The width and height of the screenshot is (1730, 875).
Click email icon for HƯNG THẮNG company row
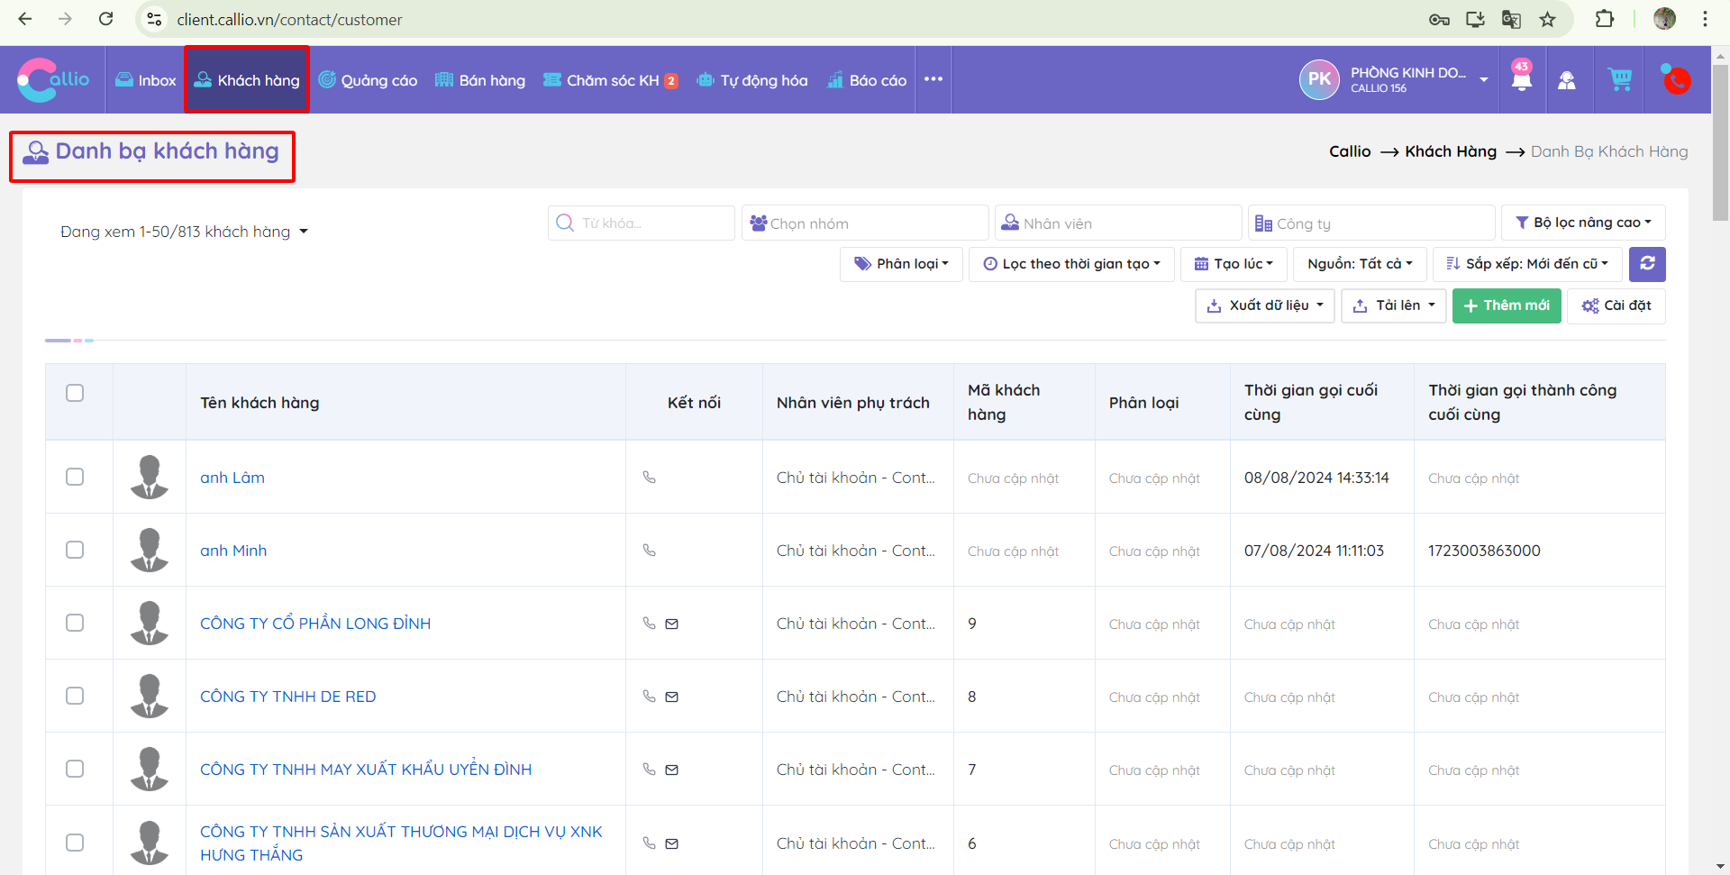672,843
